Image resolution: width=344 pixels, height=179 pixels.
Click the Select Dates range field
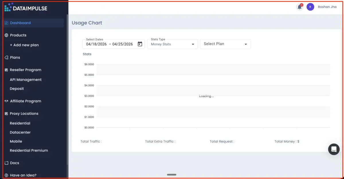114,44
